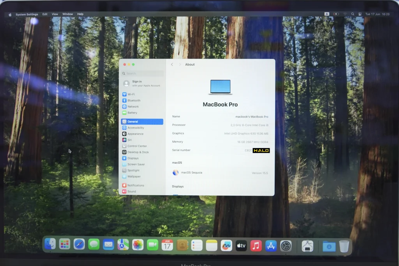Open the App Store from the Dock

[x=271, y=245]
